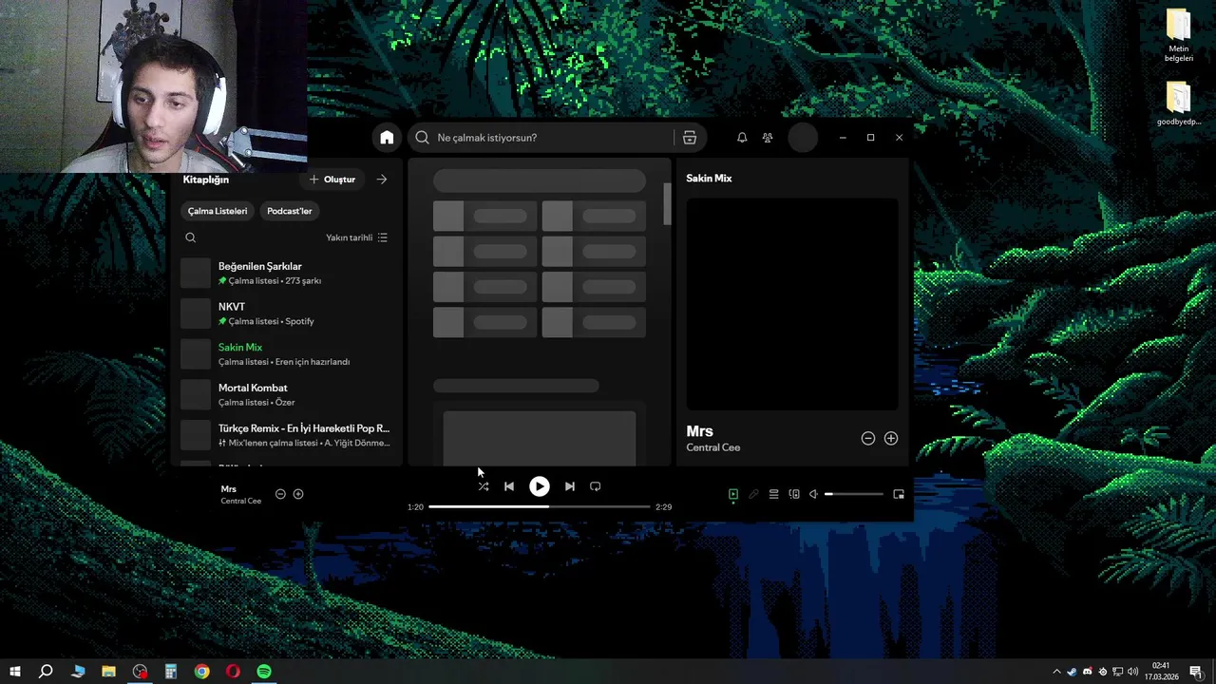This screenshot has width=1216, height=684.
Task: Open Windows taskbar search
Action: click(46, 672)
